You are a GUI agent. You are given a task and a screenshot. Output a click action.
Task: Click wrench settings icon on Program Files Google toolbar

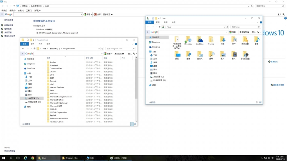[x=134, y=54]
